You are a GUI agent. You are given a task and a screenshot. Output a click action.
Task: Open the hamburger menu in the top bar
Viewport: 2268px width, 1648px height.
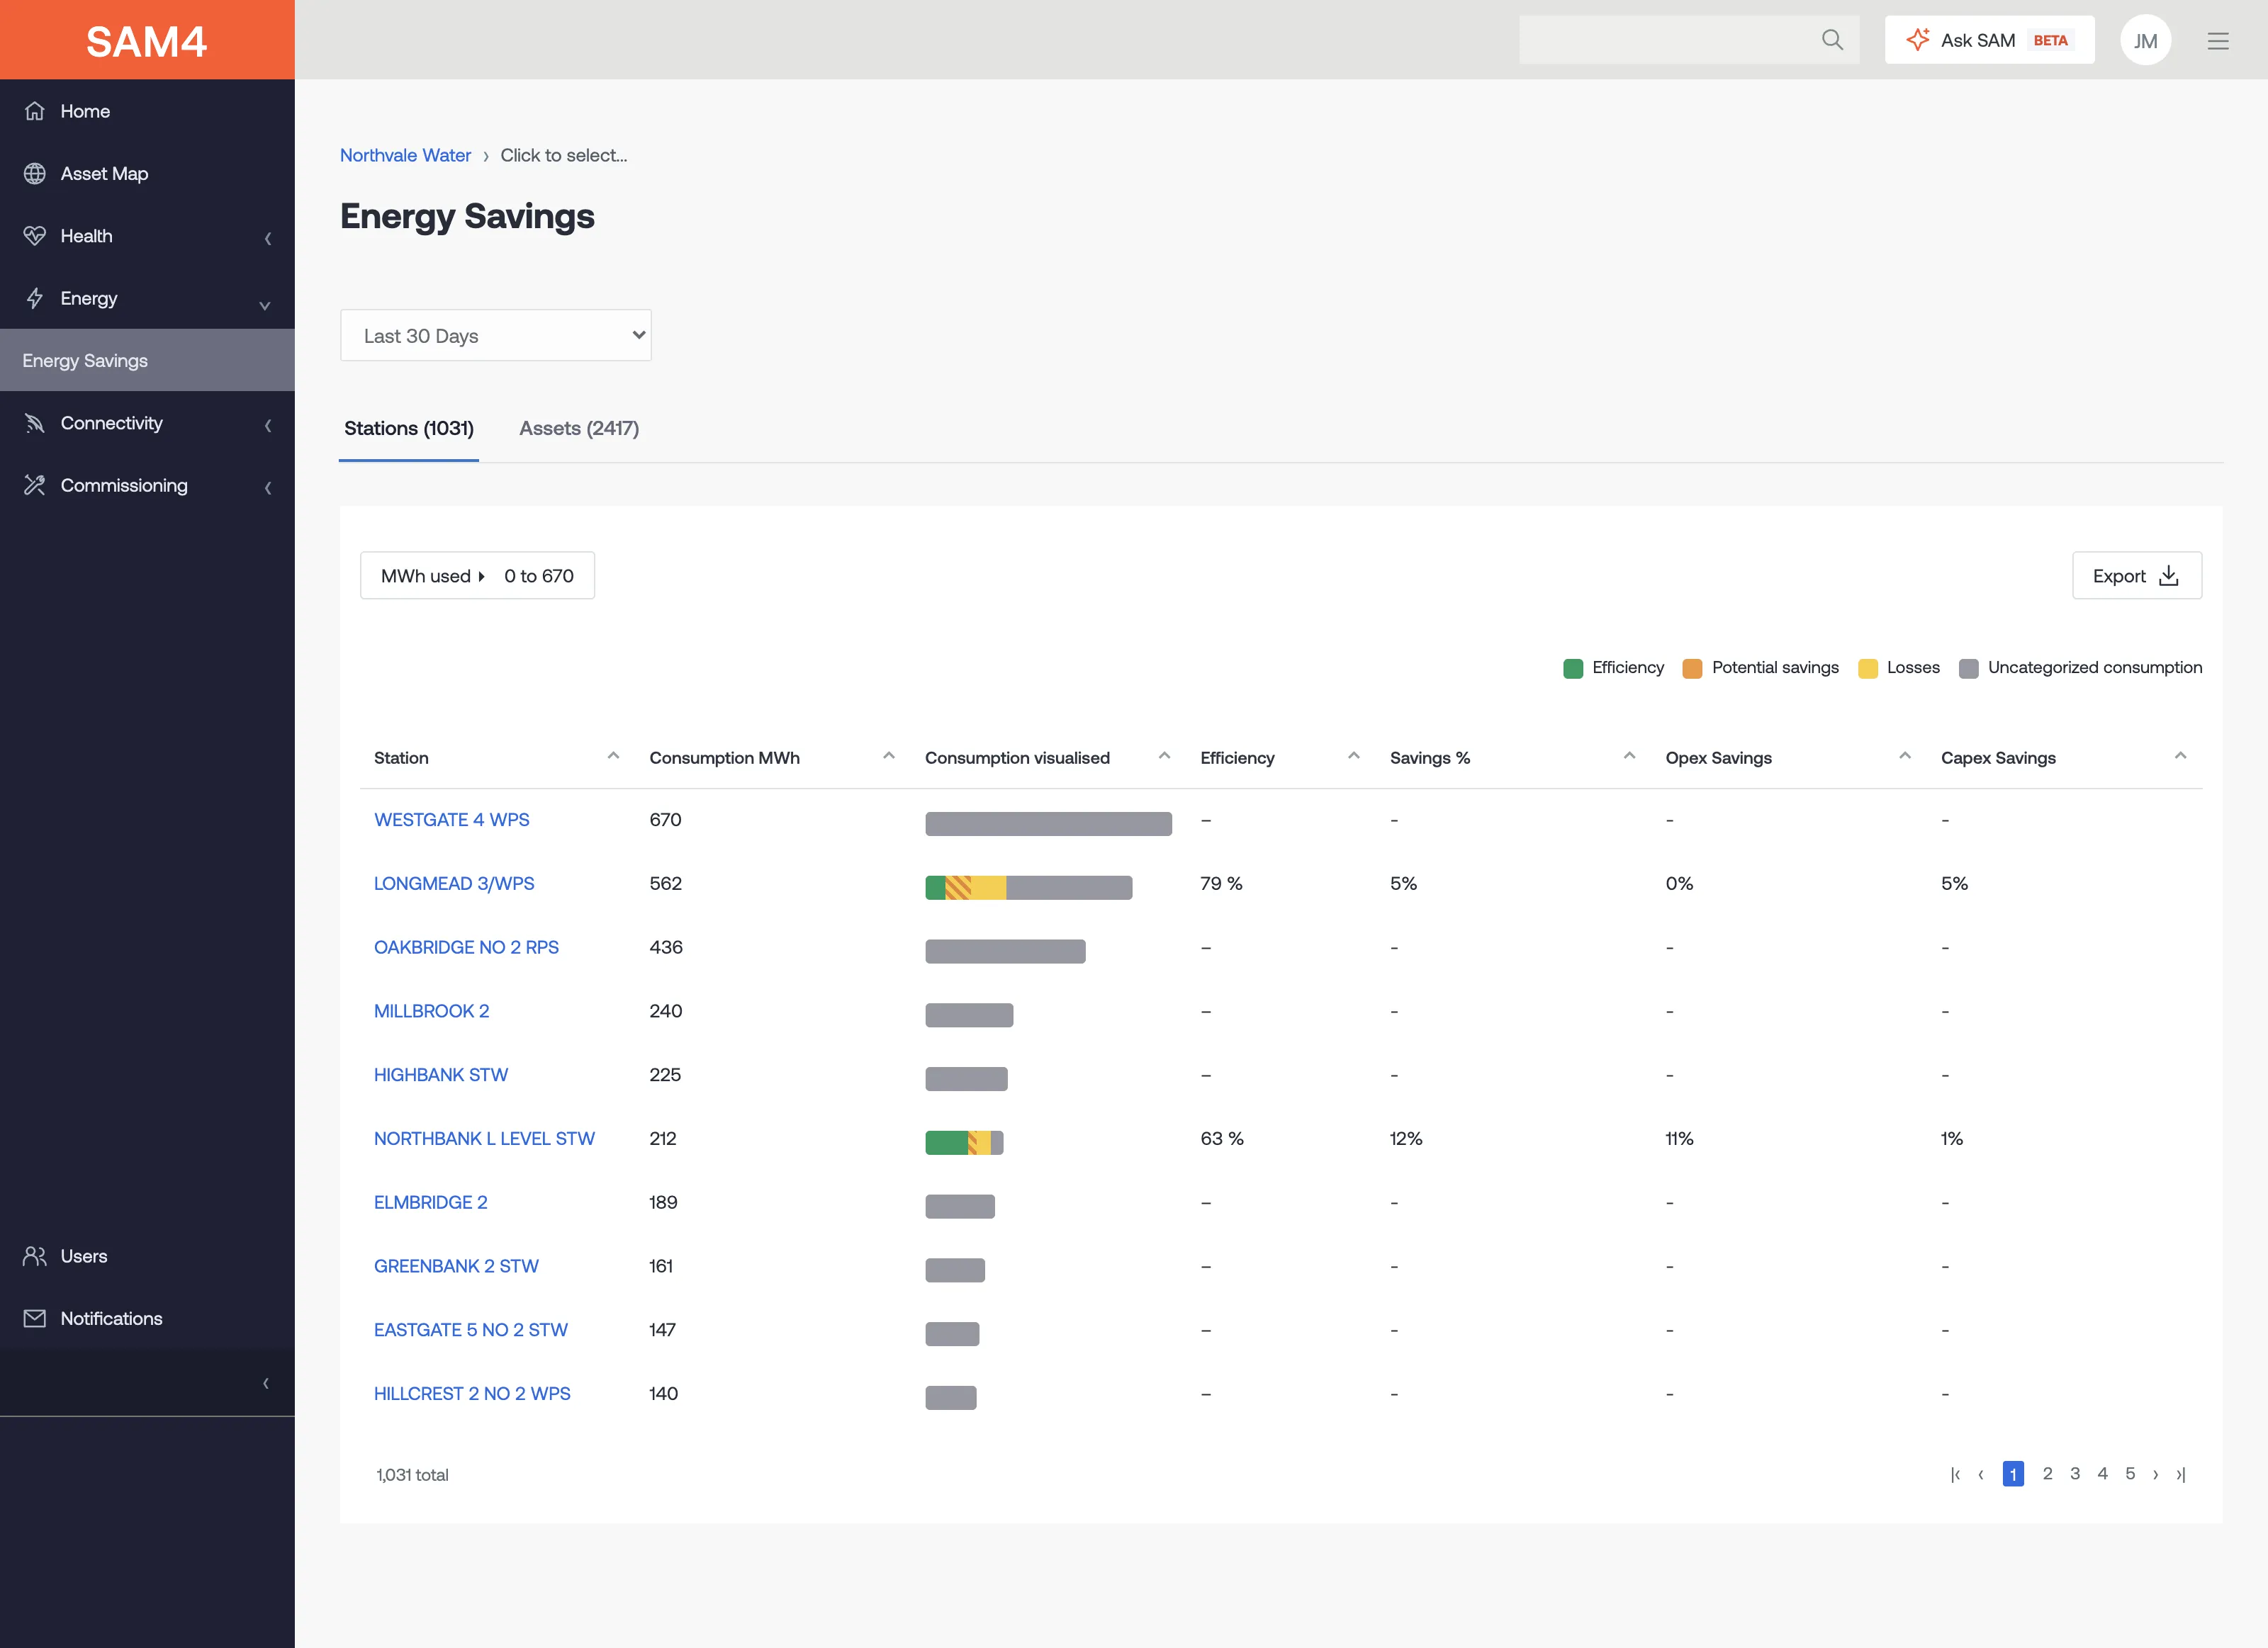pos(2218,41)
